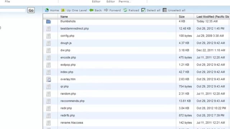Click the 42.7 KB size cell
Image resolution: width=230 pixels, height=129 pixels.
tap(184, 72)
